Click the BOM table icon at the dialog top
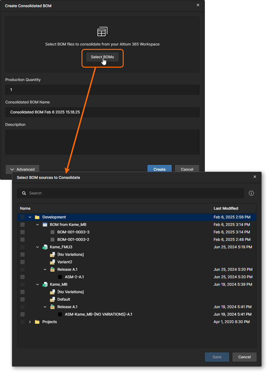This screenshot has width=267, height=372. coord(102,31)
